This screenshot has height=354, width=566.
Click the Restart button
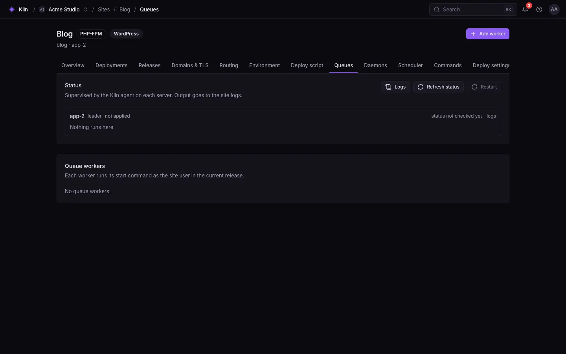pyautogui.click(x=484, y=87)
